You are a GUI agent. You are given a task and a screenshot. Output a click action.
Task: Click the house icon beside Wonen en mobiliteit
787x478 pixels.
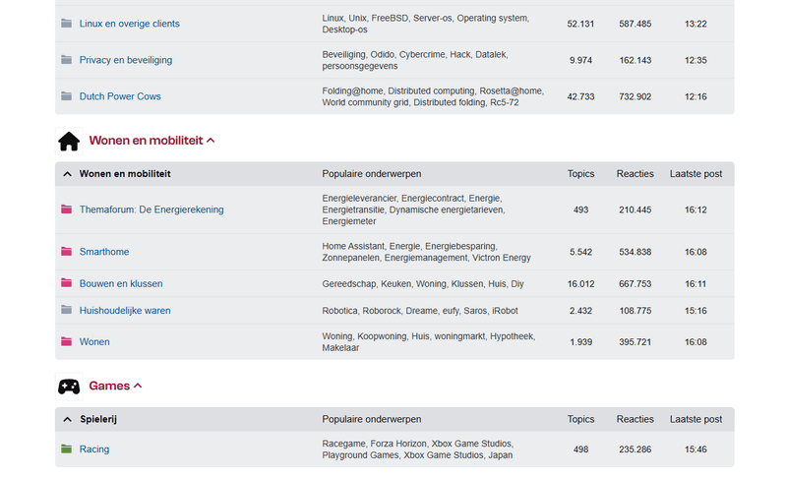(x=69, y=141)
